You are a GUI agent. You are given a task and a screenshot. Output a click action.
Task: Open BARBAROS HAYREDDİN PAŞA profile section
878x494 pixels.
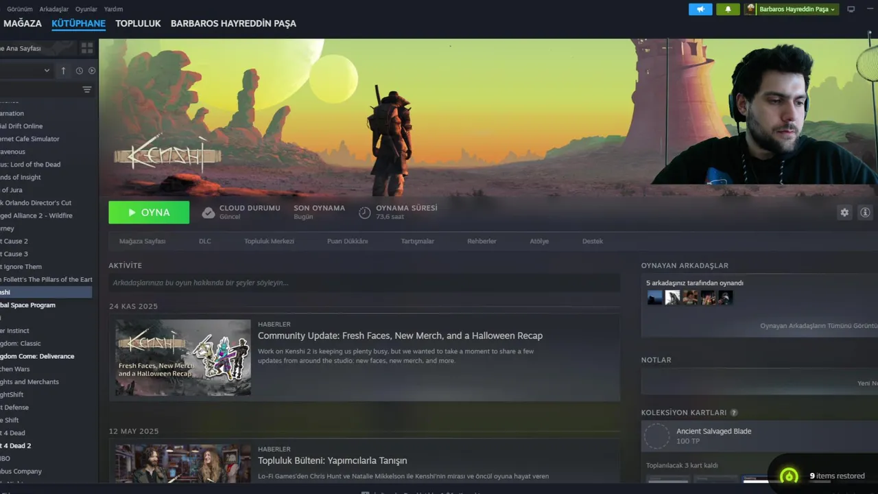[x=233, y=23]
